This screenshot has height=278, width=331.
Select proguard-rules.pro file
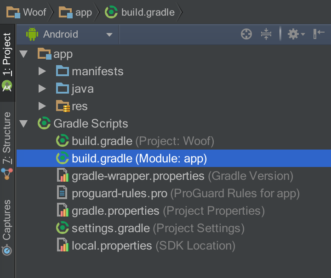pyautogui.click(x=173, y=193)
